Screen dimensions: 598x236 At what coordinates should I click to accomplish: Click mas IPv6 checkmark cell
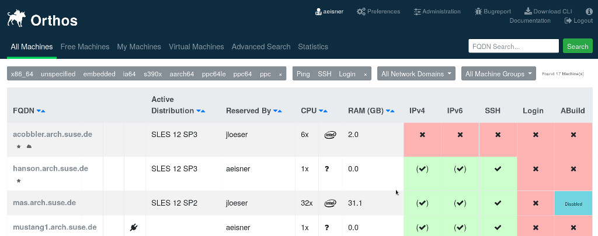460,203
